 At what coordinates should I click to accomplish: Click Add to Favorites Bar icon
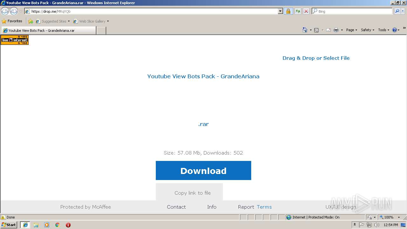point(31,21)
